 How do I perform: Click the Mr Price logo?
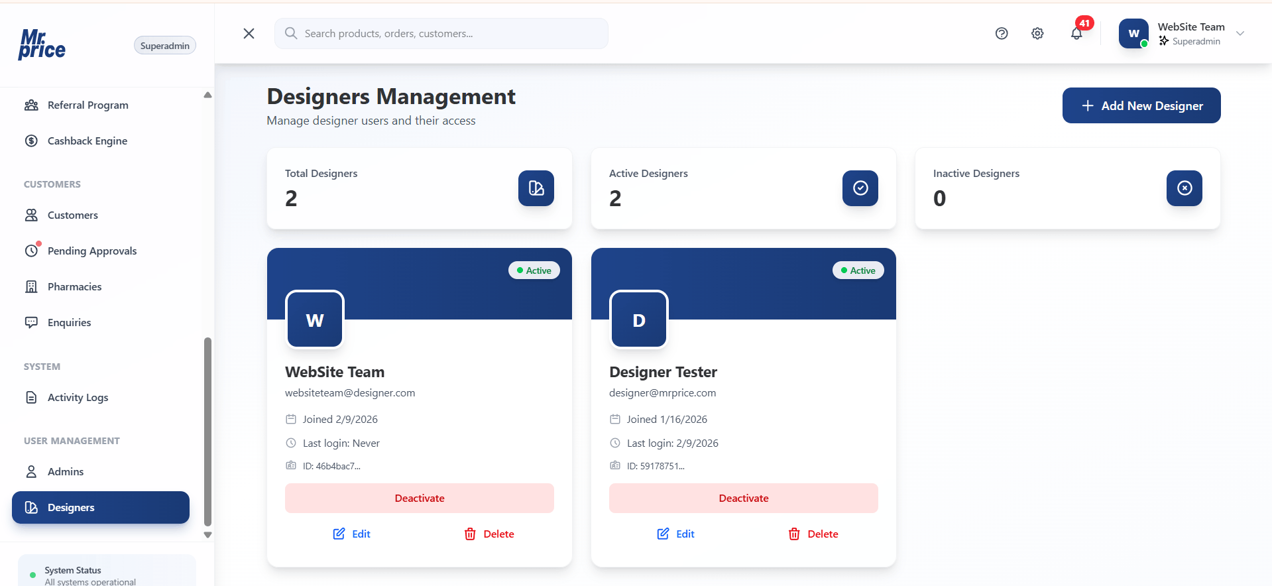[x=42, y=44]
